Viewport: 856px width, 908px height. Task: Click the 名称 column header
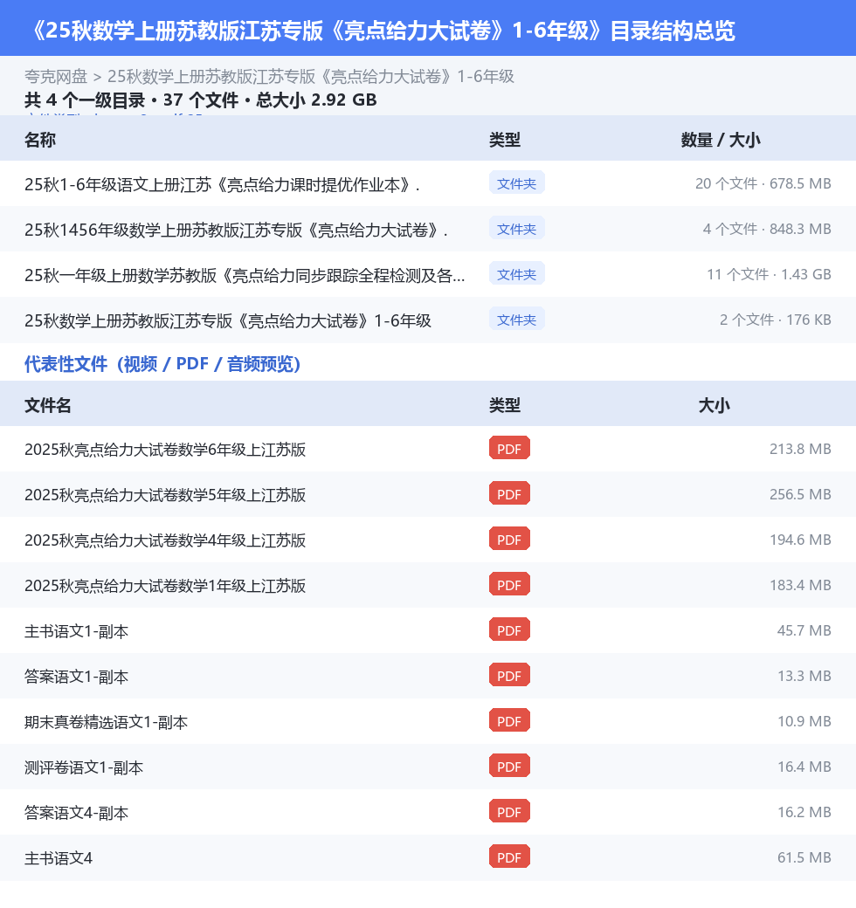[40, 141]
